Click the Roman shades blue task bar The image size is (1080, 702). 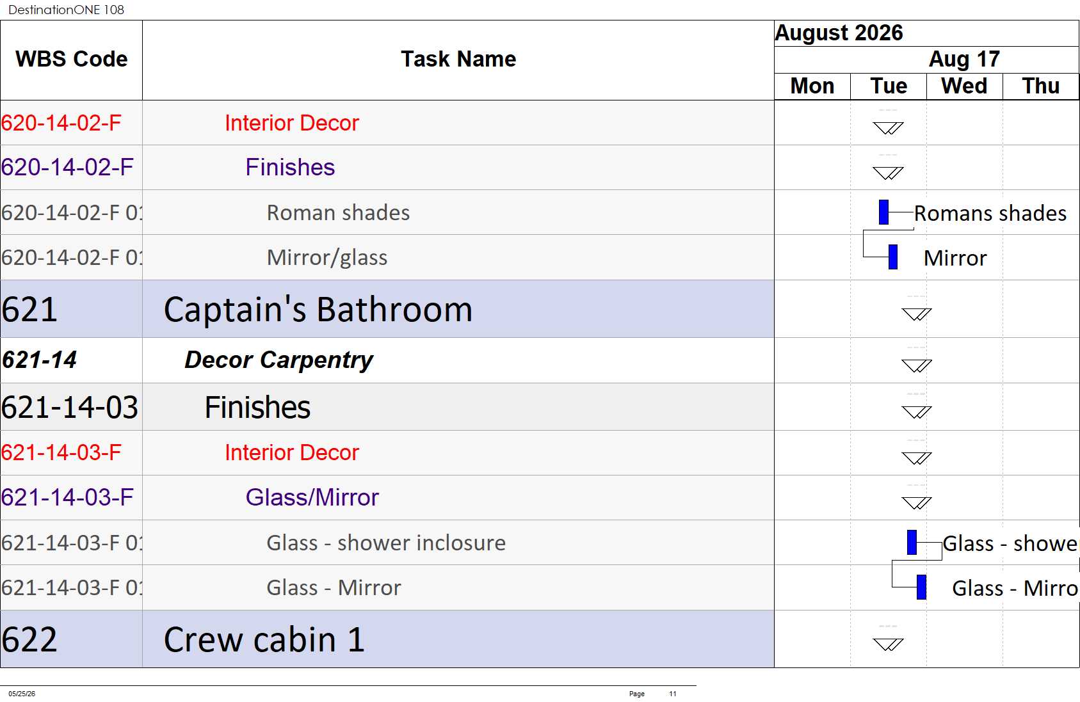pos(883,212)
